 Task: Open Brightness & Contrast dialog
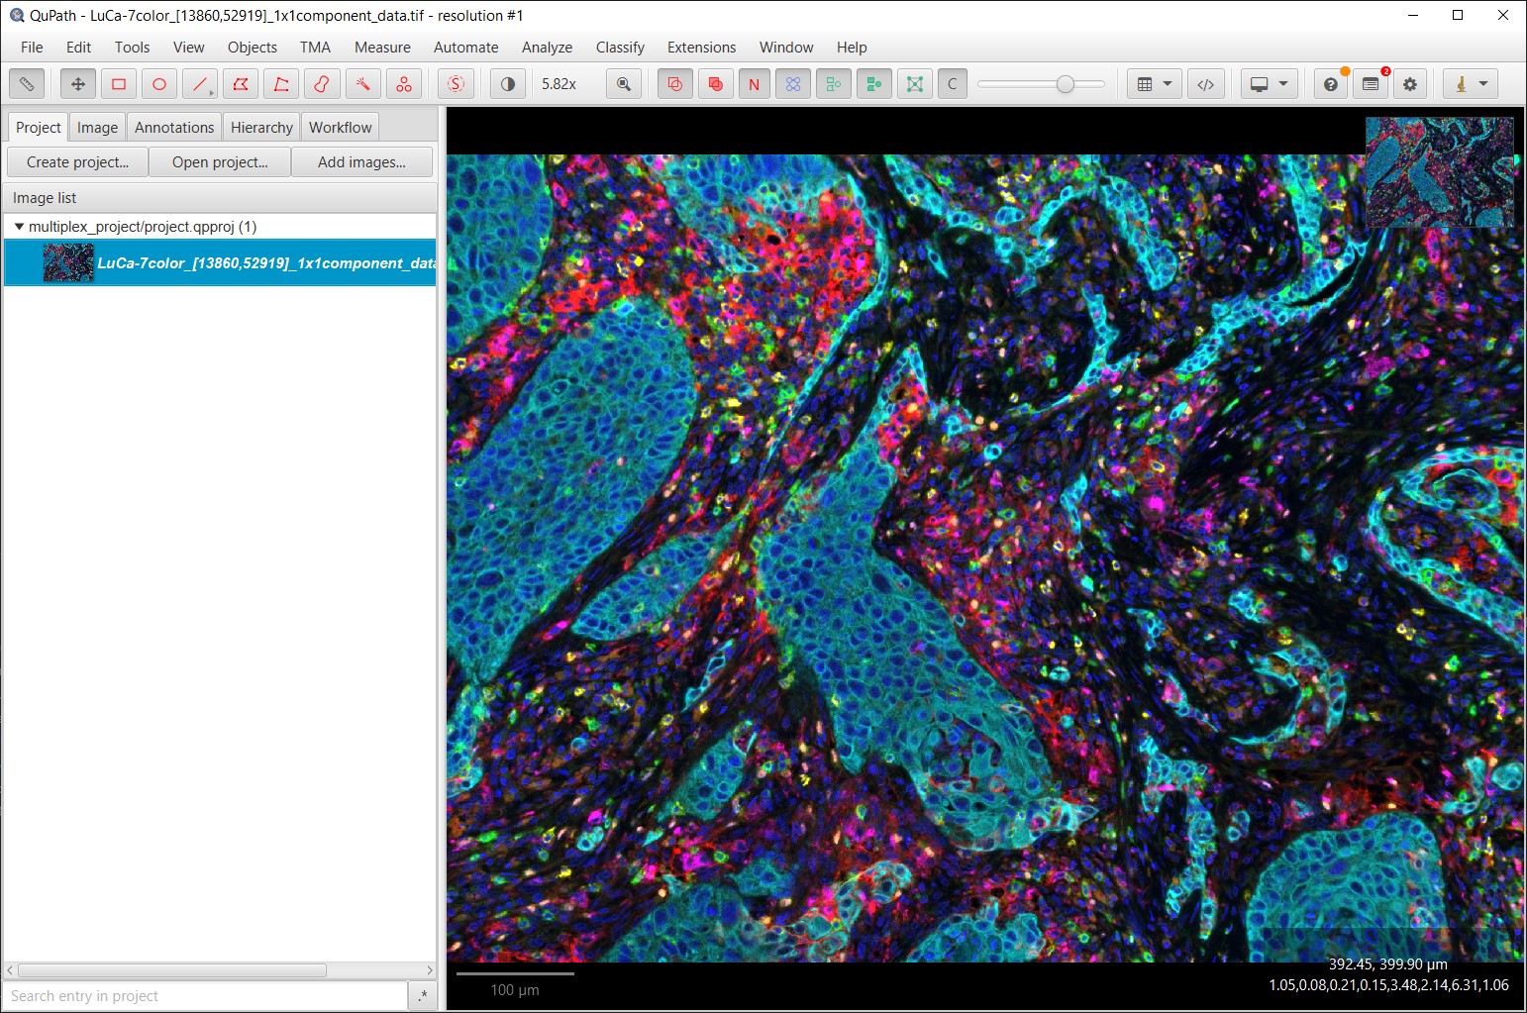508,84
